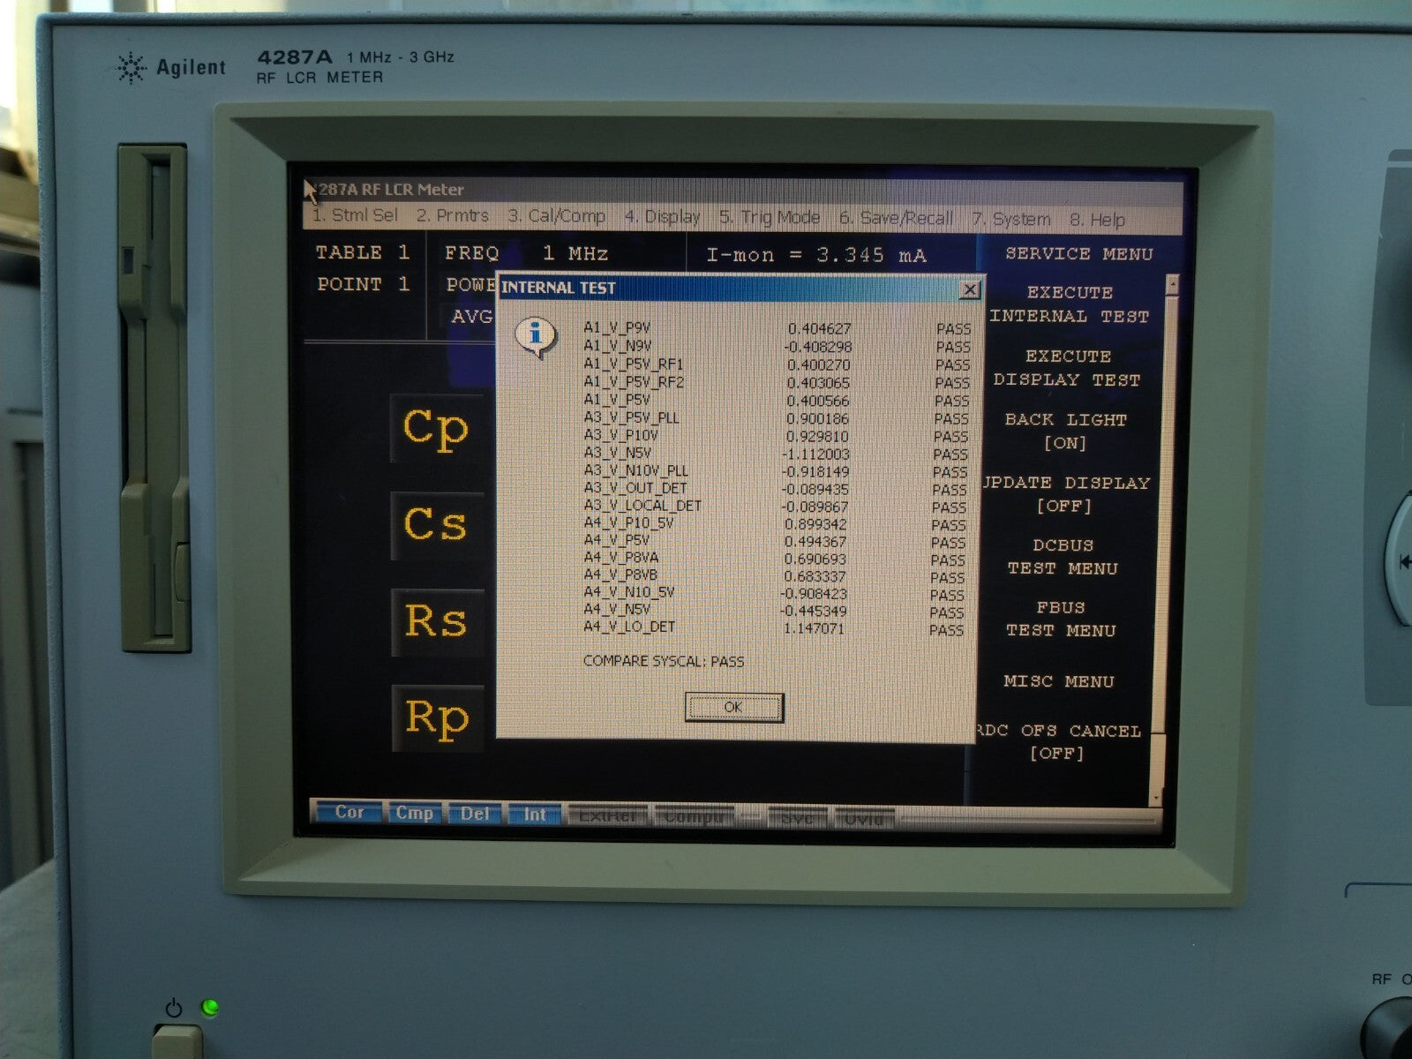Image resolution: width=1412 pixels, height=1059 pixels.
Task: Click the A4_V_P8VB test row
Action: pyautogui.click(x=773, y=575)
